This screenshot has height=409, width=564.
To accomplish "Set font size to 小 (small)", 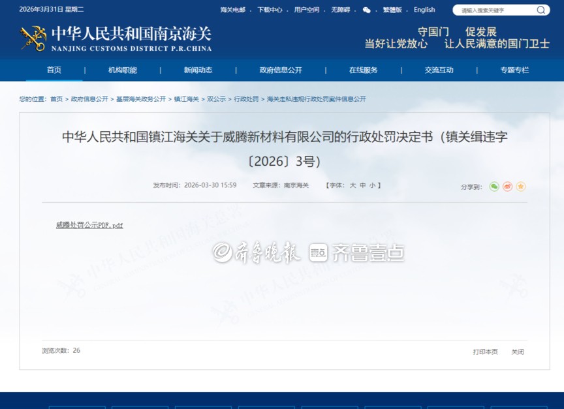I will pos(372,185).
